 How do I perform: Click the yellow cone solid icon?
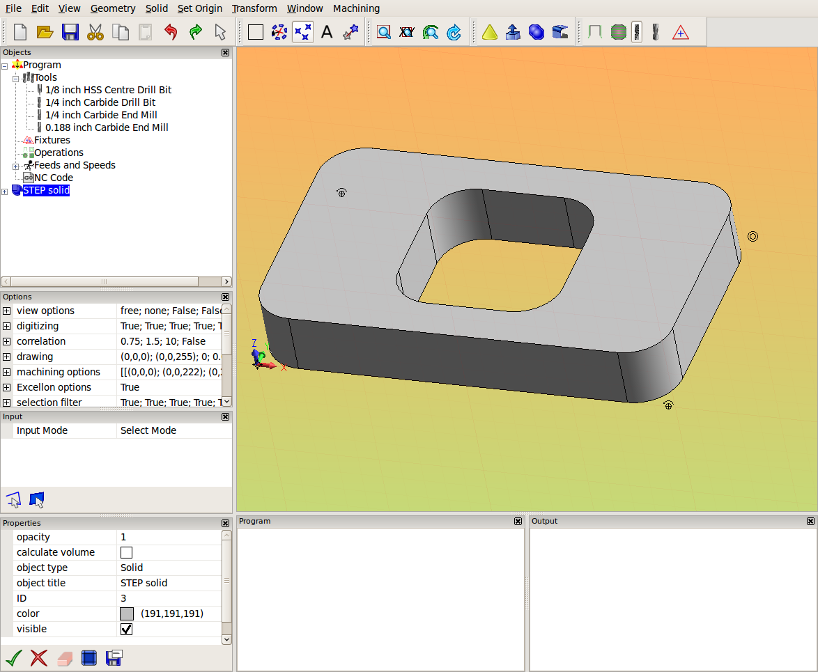click(x=489, y=32)
